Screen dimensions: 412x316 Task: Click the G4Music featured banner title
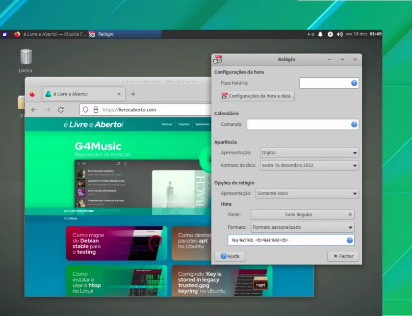98,146
